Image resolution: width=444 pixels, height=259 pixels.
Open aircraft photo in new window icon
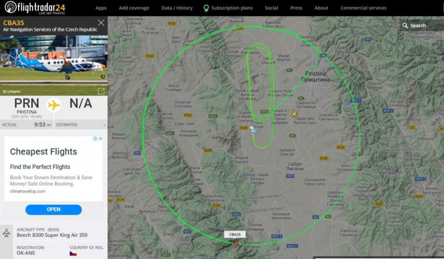pyautogui.click(x=101, y=91)
